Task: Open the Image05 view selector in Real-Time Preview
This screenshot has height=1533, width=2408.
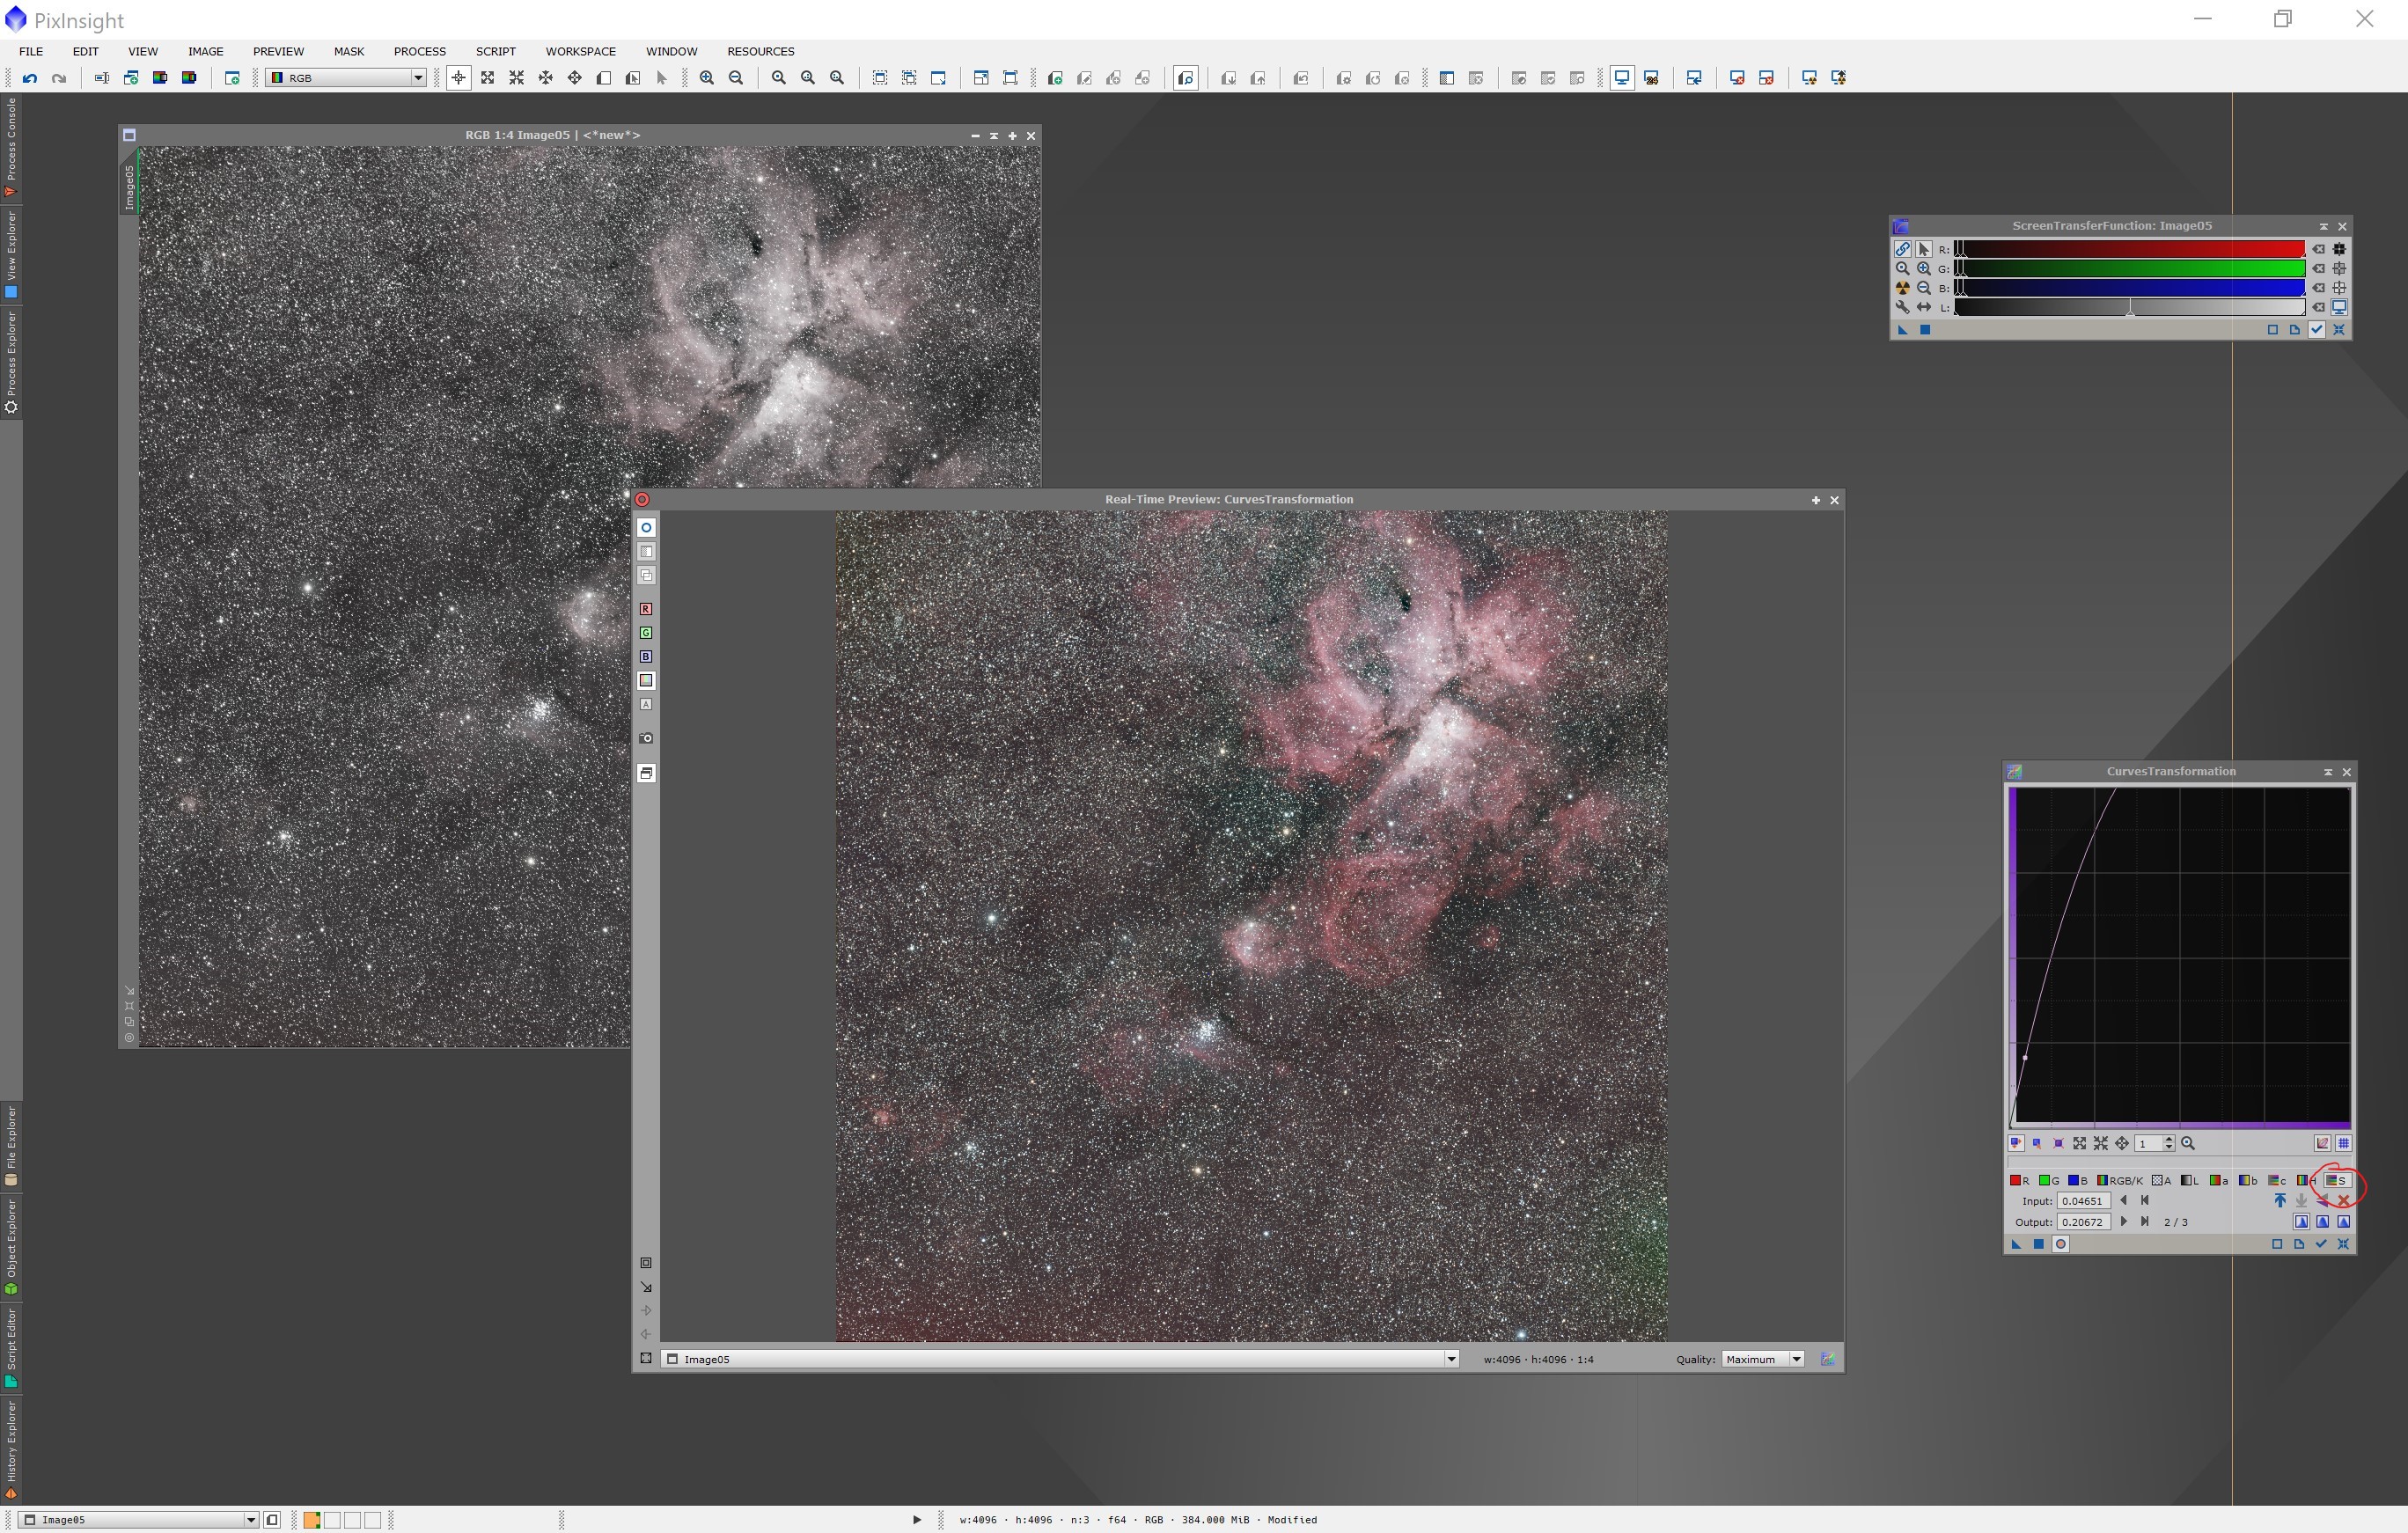Action: click(x=1060, y=1360)
